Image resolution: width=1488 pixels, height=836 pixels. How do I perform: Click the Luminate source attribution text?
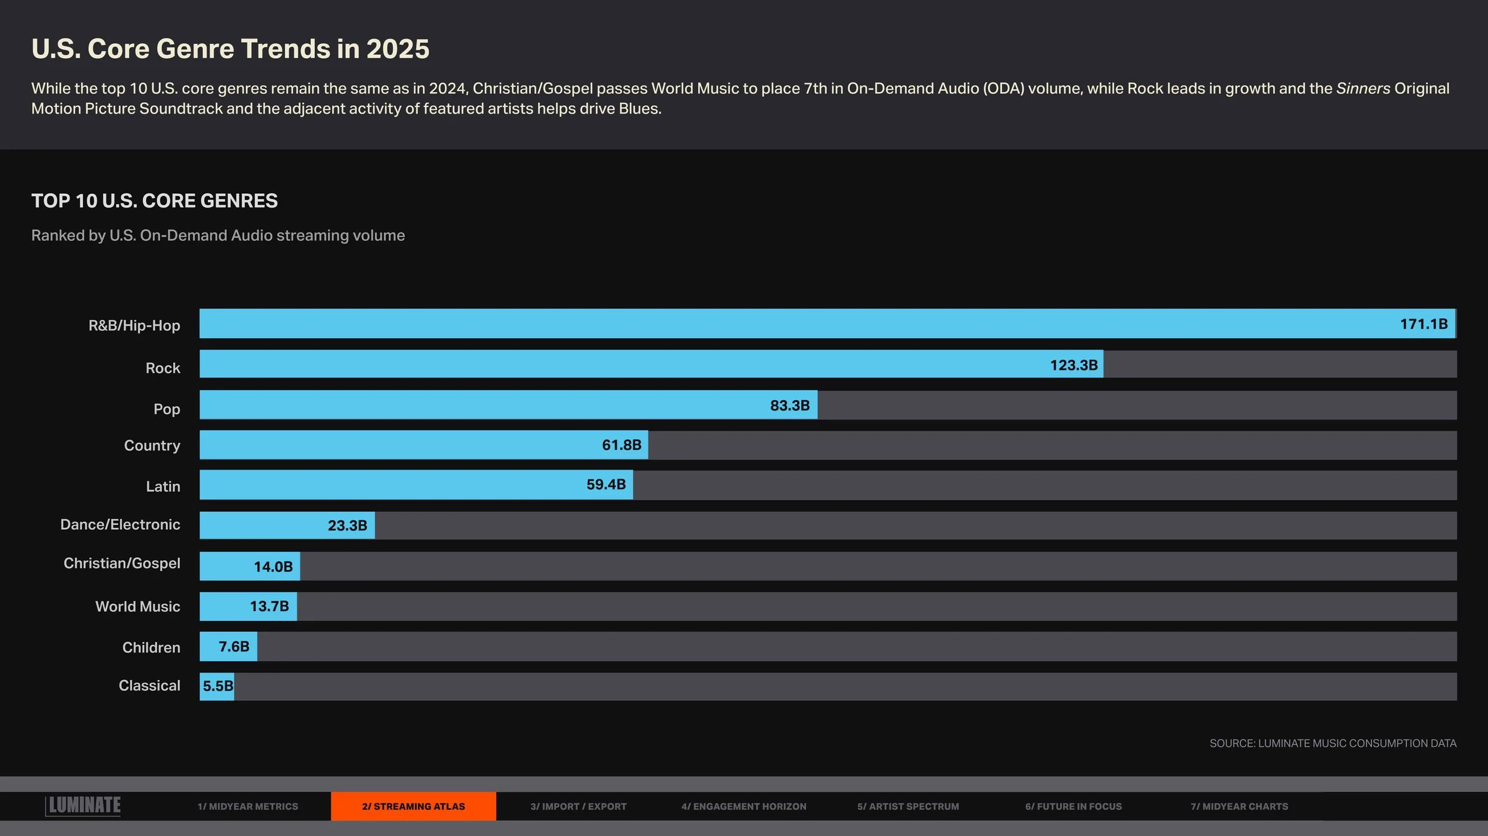[x=1332, y=743]
